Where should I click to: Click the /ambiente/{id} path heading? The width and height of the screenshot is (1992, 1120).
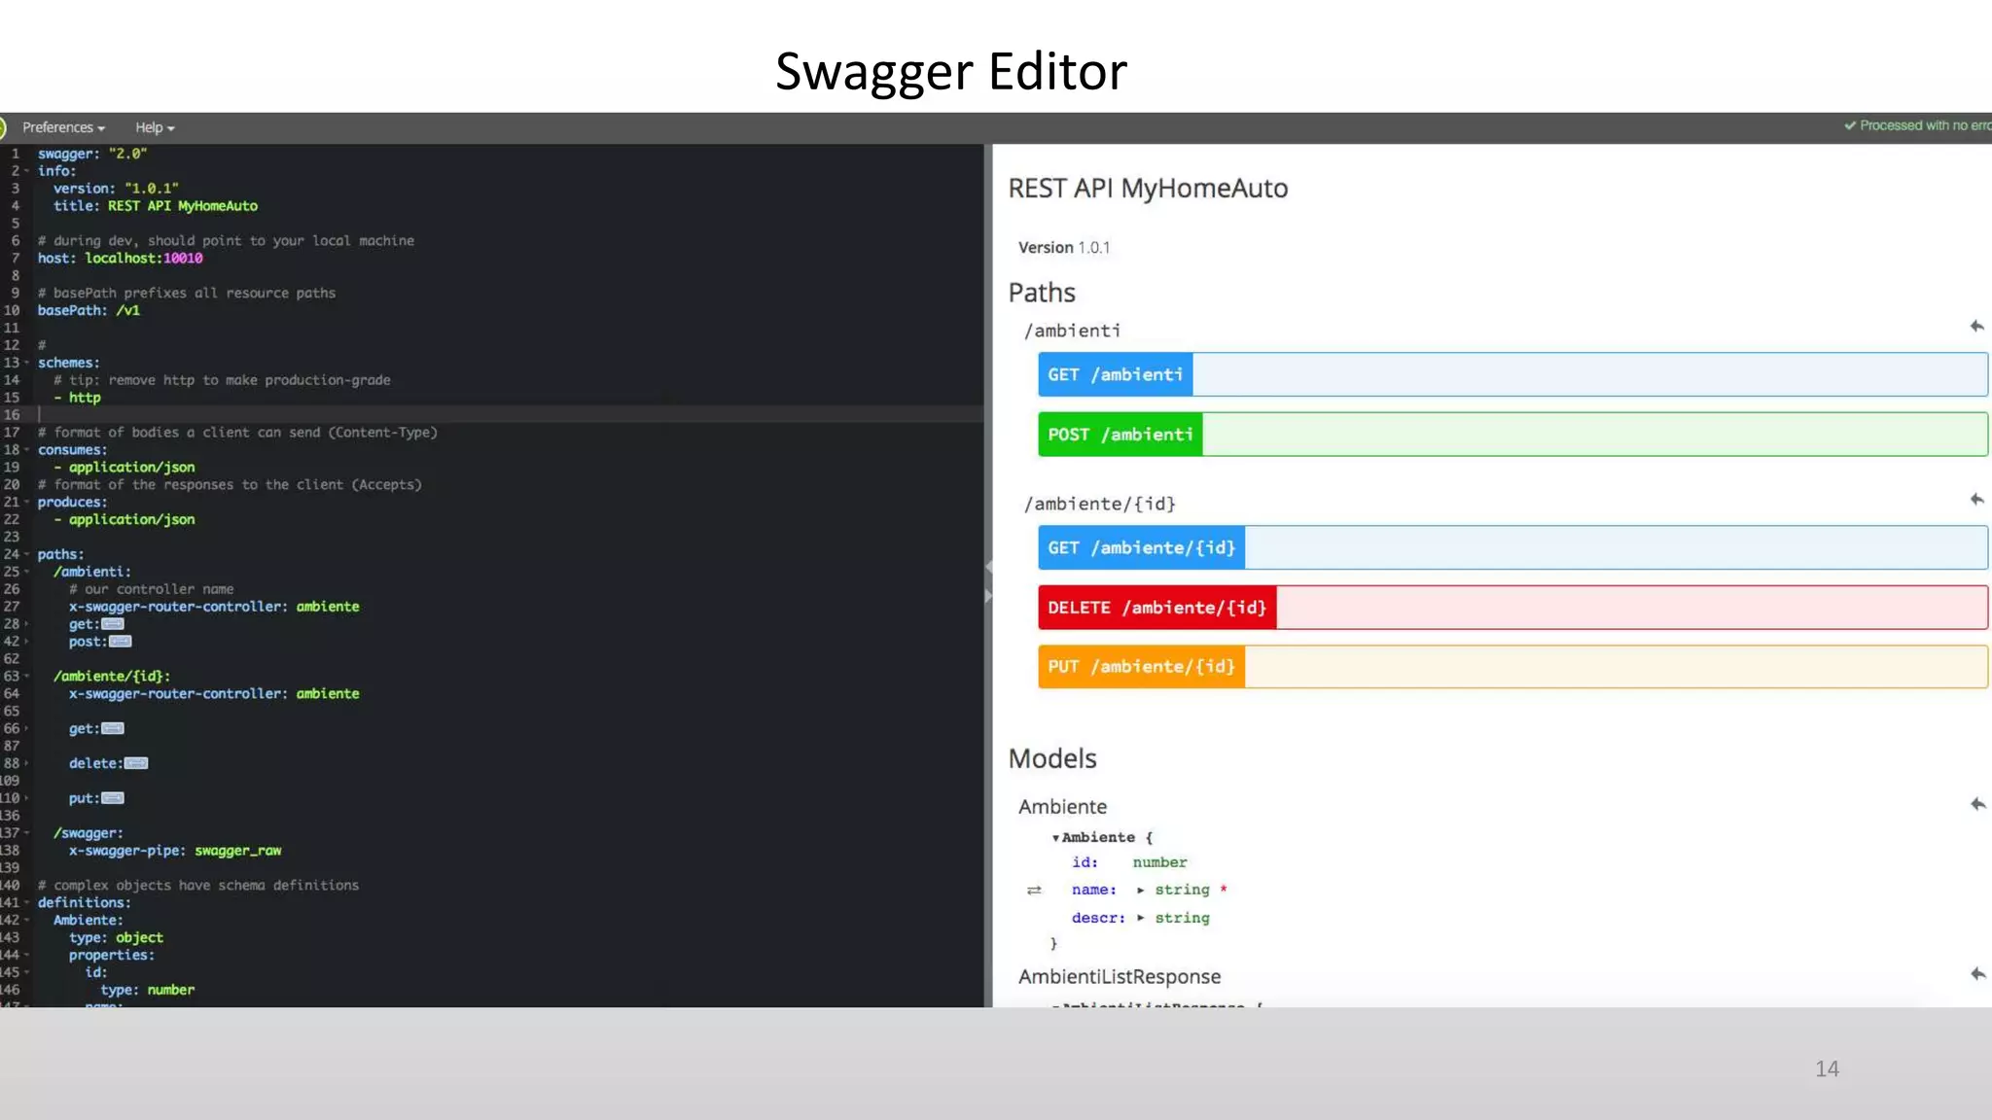click(x=1099, y=504)
